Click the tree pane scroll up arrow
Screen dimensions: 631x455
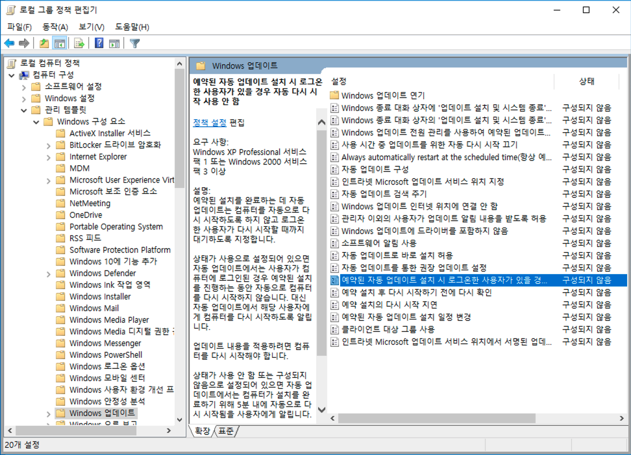[x=179, y=64]
